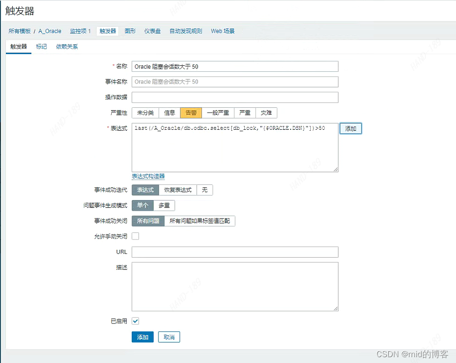Viewport: 456px width, 363px height.
Task: Switch to the 依赖关系 tab
Action: tap(67, 46)
